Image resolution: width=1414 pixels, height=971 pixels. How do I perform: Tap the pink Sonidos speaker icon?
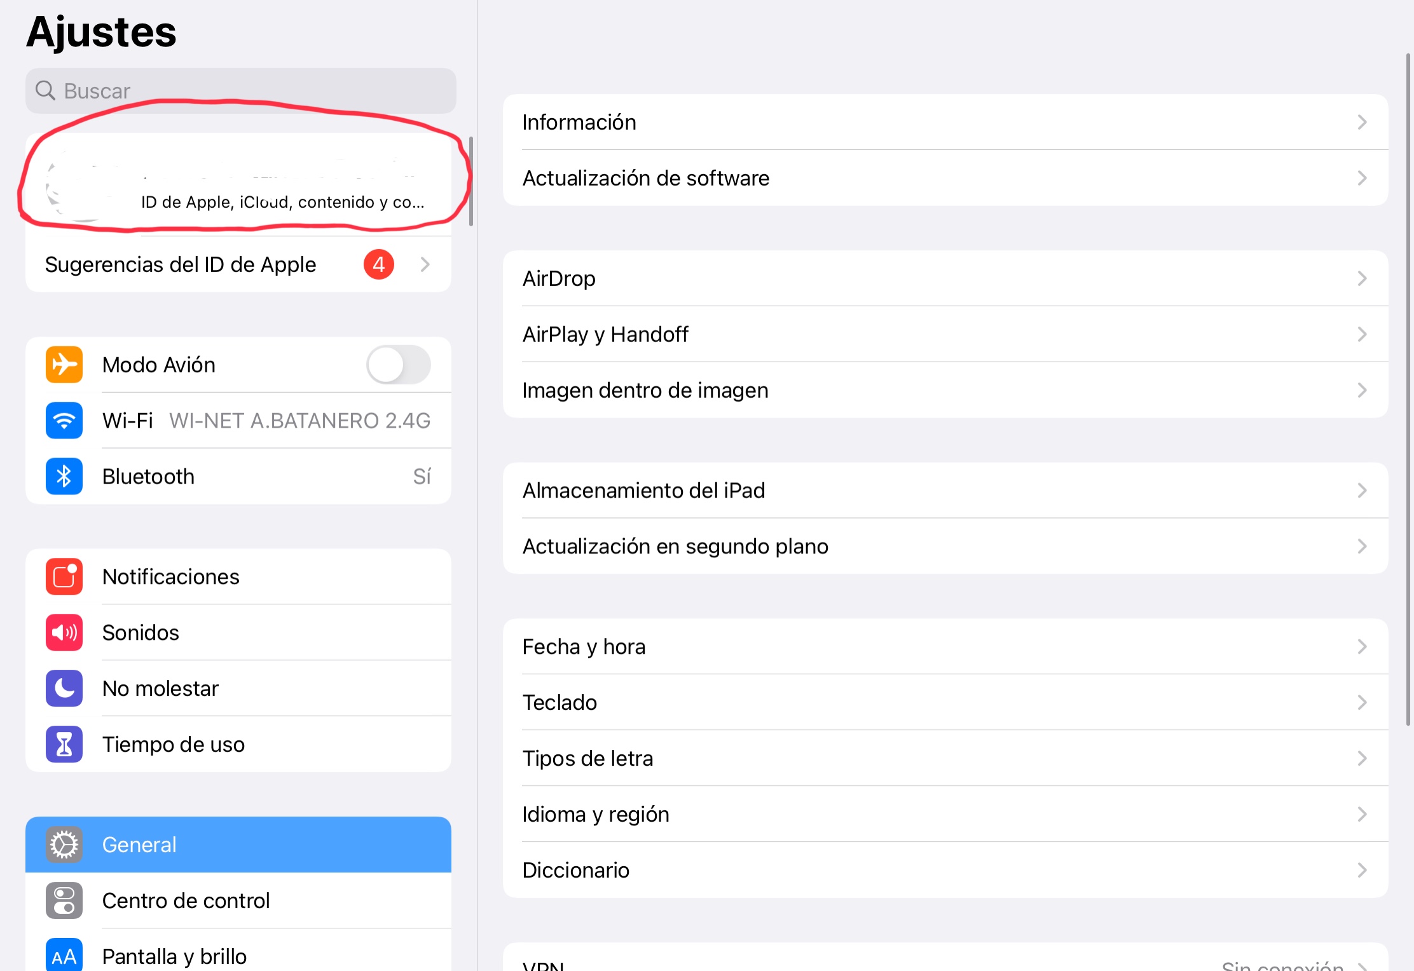coord(64,633)
